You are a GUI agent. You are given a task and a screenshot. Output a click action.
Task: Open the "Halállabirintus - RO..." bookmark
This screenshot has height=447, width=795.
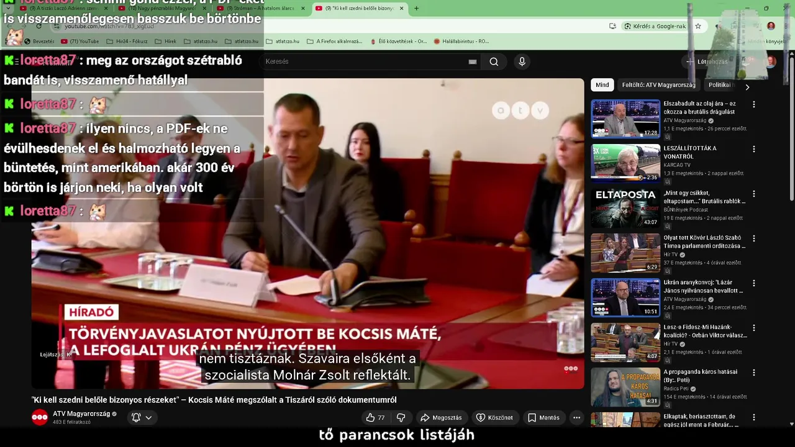point(461,42)
